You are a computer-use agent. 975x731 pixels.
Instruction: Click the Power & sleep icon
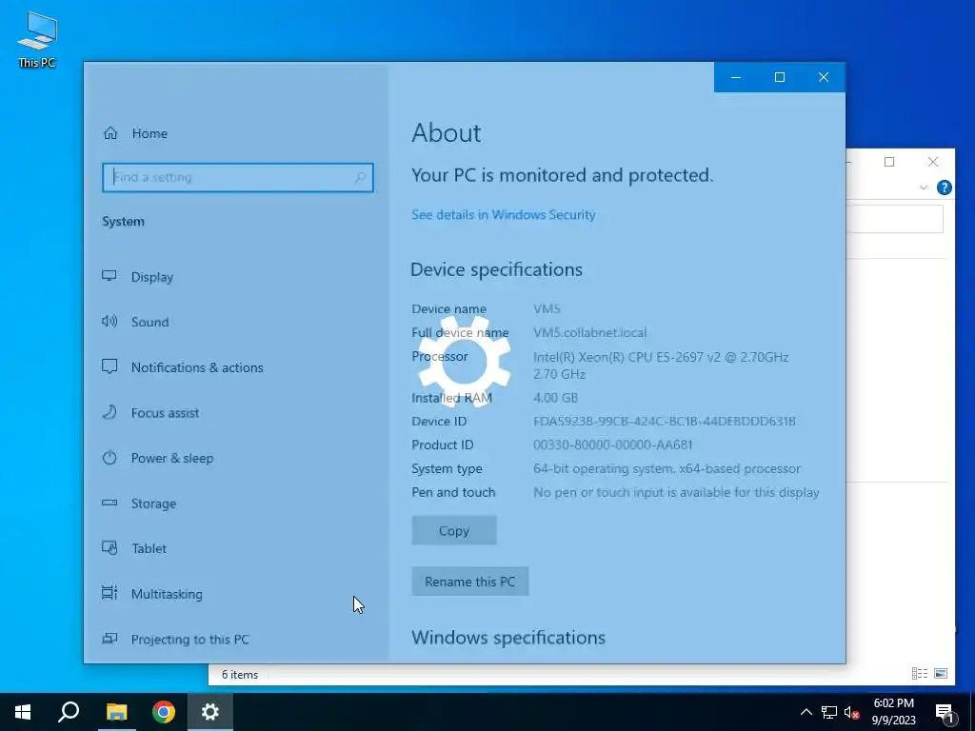point(109,458)
